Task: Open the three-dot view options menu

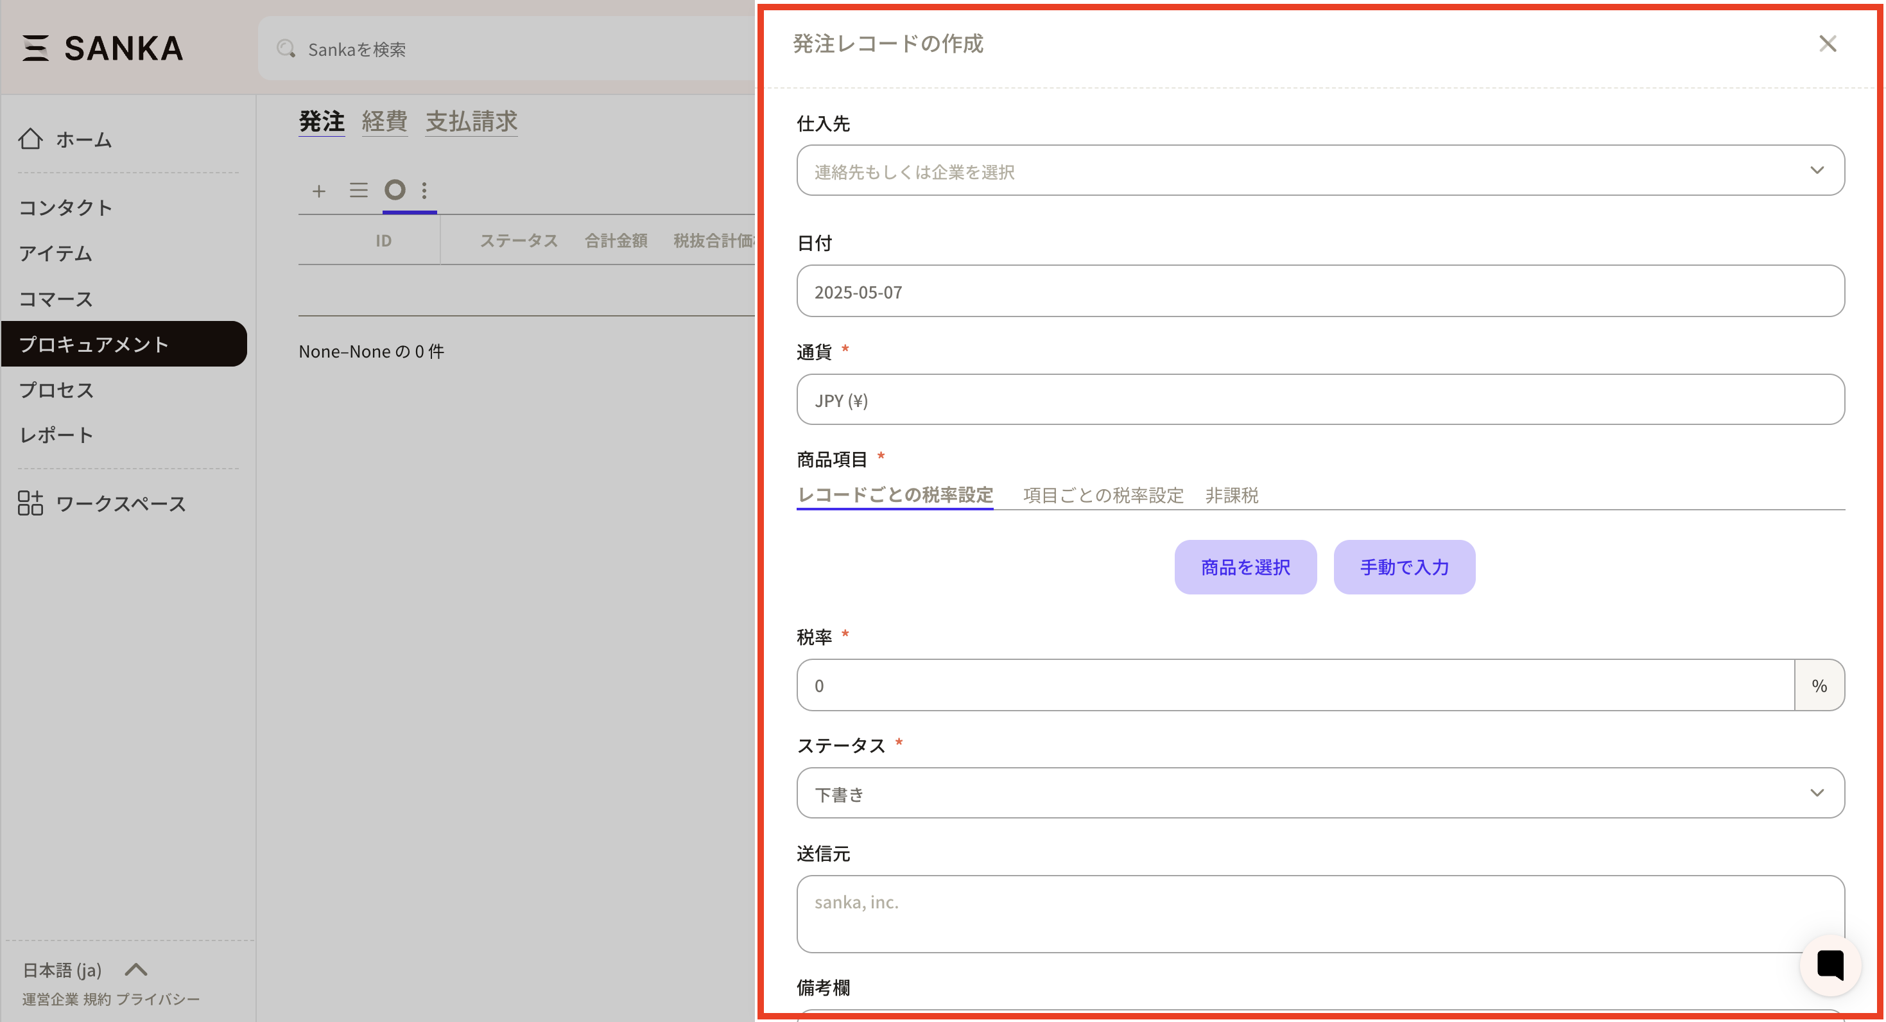Action: tap(425, 191)
